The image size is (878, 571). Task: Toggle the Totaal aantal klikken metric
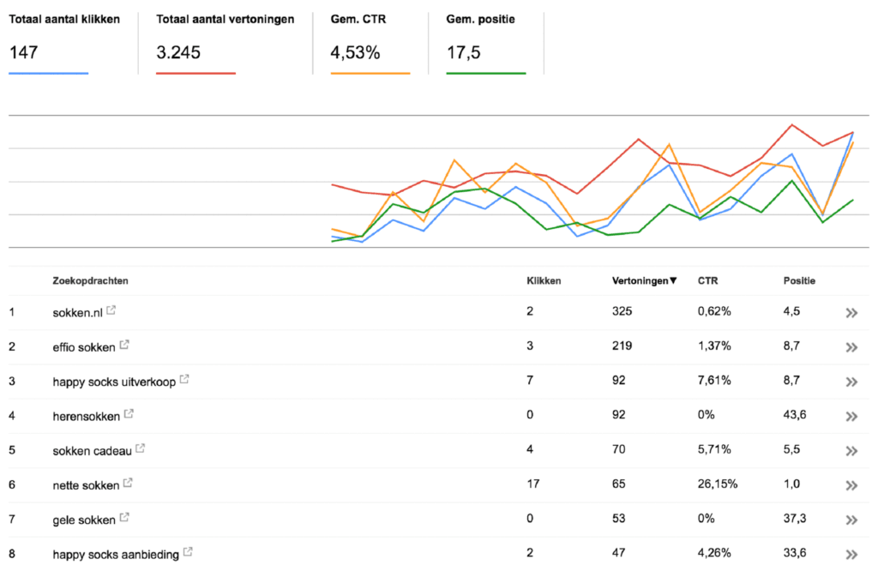click(x=64, y=42)
